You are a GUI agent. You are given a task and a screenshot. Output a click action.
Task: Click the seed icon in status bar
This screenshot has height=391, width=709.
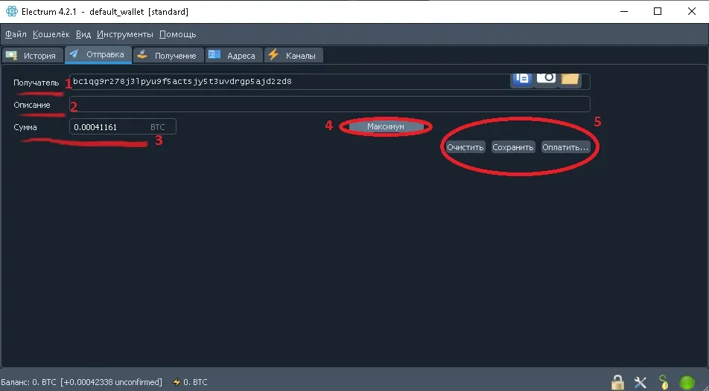click(664, 382)
